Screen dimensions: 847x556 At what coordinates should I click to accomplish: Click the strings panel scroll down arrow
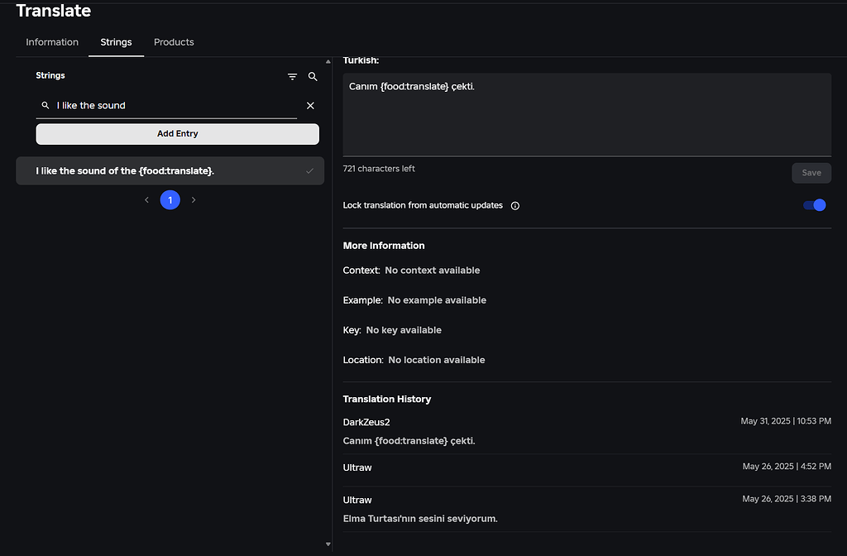point(328,544)
